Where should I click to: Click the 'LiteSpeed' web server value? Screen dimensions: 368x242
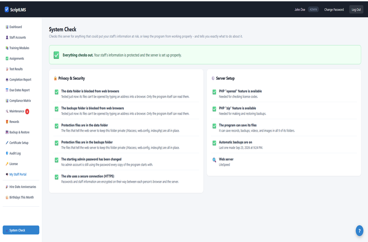click(224, 165)
